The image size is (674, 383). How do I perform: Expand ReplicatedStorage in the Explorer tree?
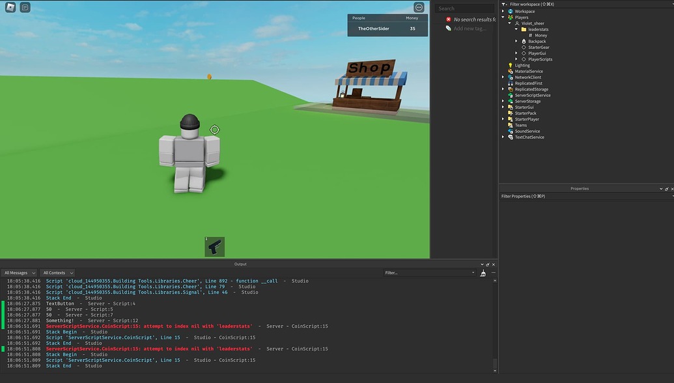[501, 89]
